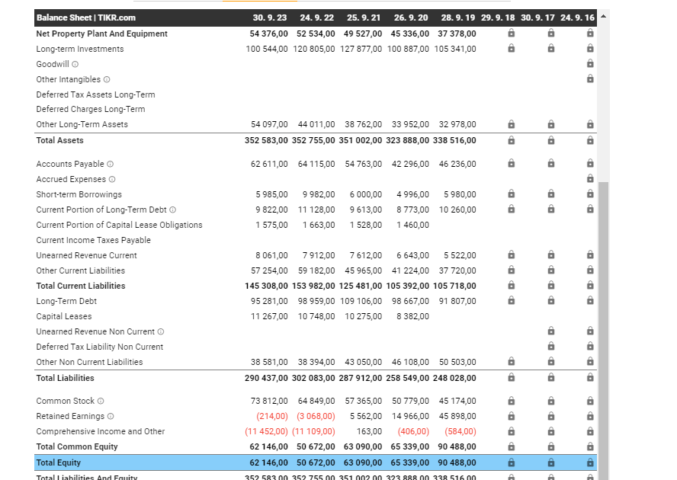The height and width of the screenshot is (480, 677).
Task: Click the Total Equity lock under 30.9.17
Action: pyautogui.click(x=550, y=462)
